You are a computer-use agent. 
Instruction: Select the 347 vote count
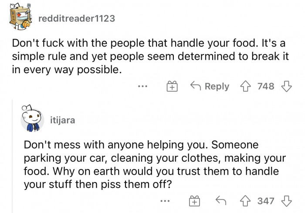coord(266,201)
